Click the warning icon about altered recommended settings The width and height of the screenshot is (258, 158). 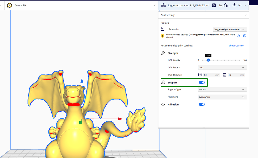(162, 36)
